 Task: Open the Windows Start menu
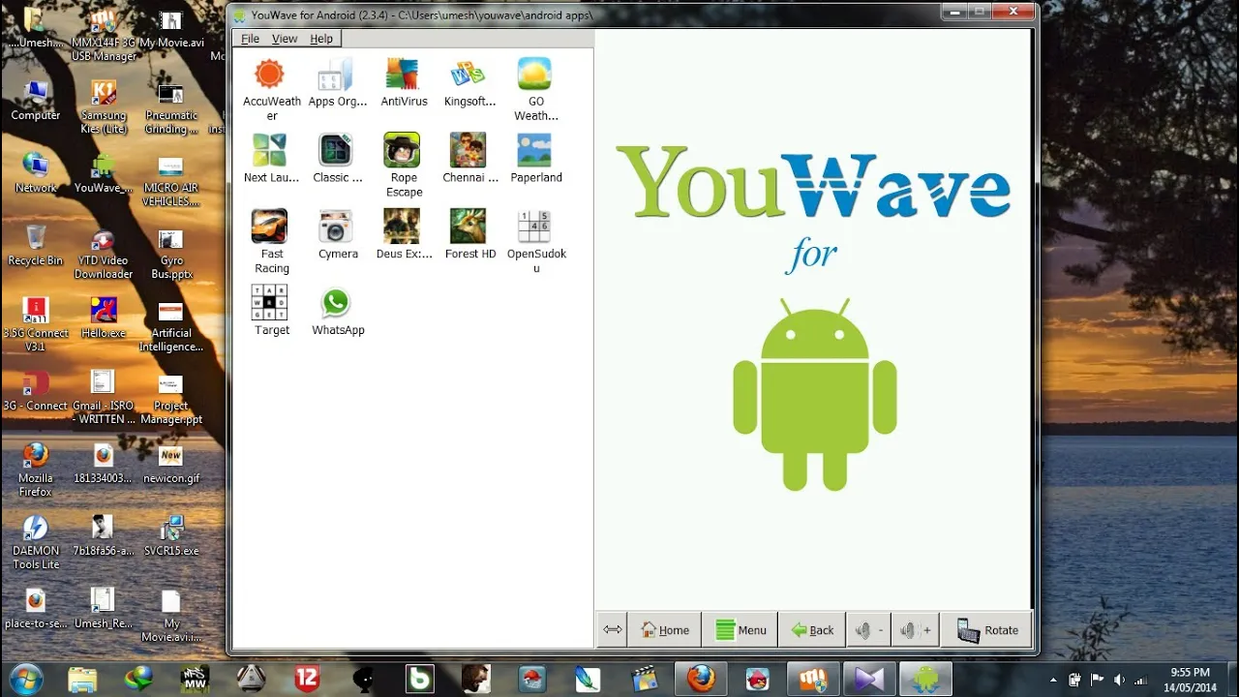(26, 679)
